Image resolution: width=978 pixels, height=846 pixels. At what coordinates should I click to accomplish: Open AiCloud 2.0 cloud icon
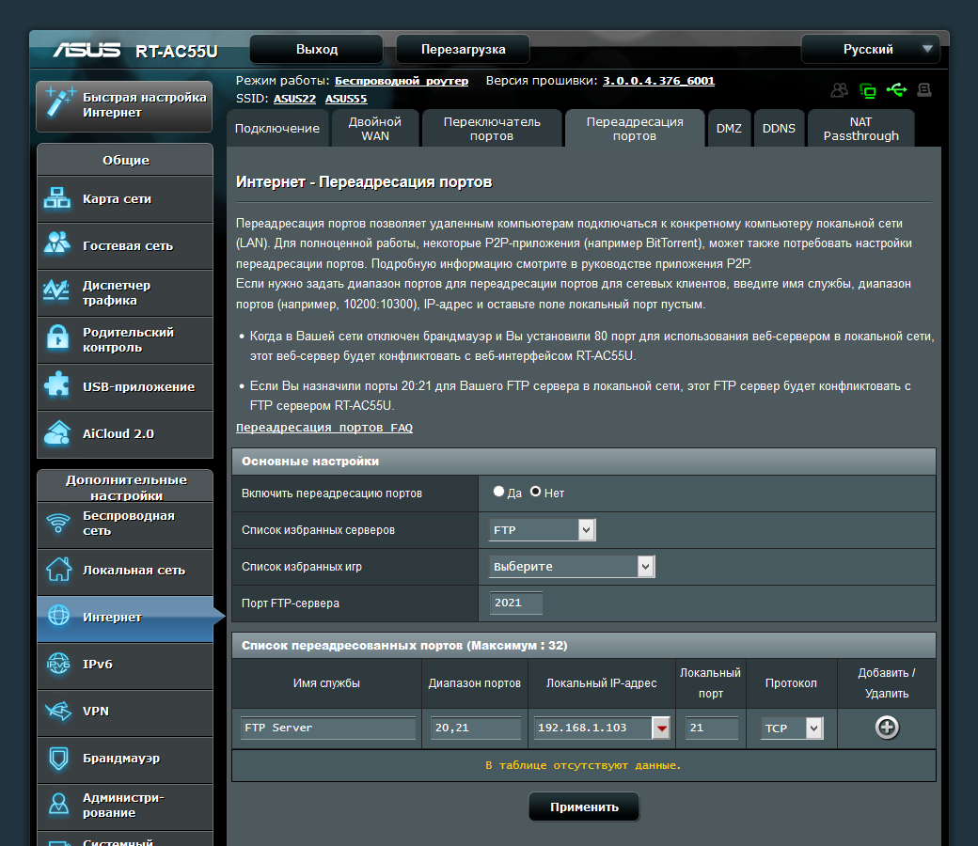coord(58,433)
